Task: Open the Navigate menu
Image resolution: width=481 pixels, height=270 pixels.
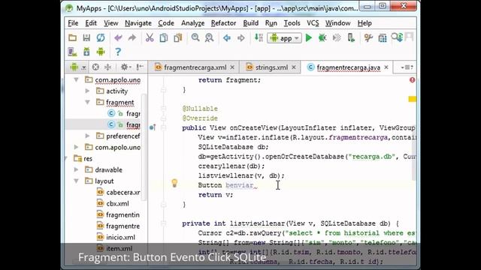Action: (x=138, y=23)
